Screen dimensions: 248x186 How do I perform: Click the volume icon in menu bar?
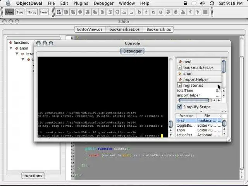202,3
